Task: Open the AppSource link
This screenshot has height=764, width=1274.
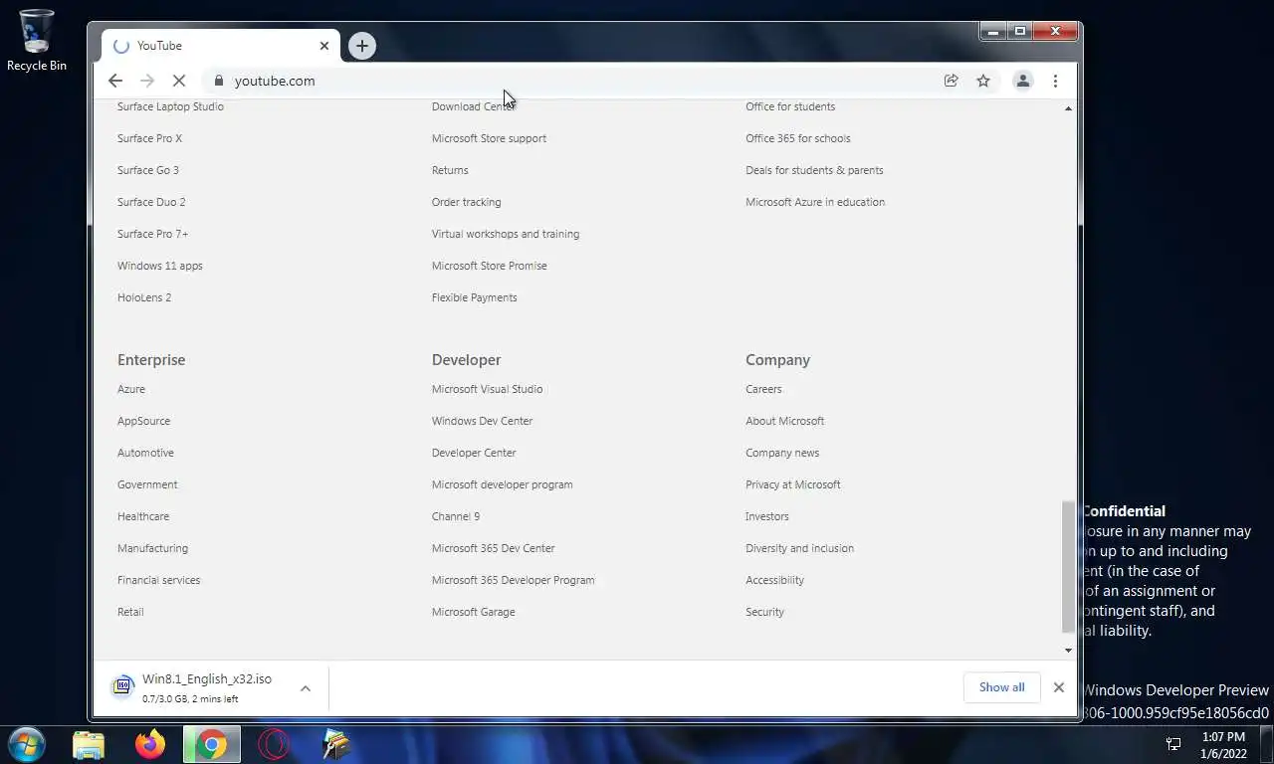Action: pyautogui.click(x=143, y=421)
